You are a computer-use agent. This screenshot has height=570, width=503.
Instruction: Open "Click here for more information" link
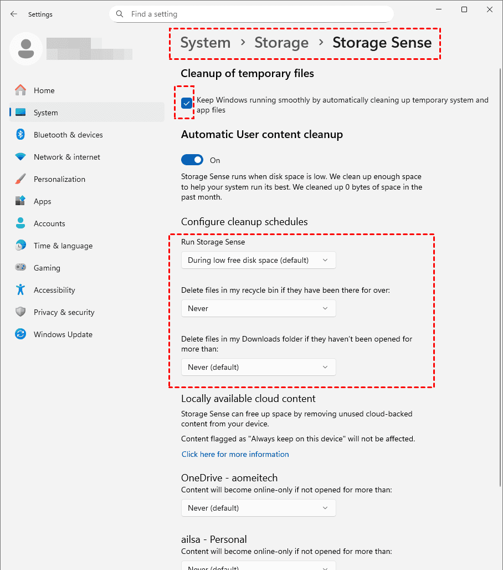235,454
